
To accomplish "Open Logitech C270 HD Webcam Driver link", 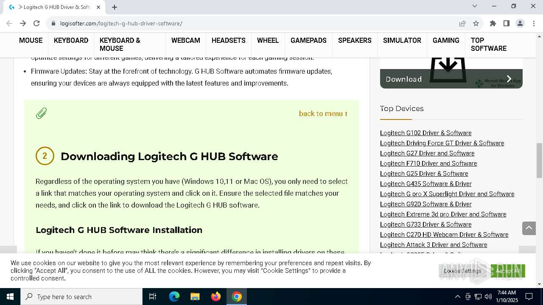I will pyautogui.click(x=444, y=235).
